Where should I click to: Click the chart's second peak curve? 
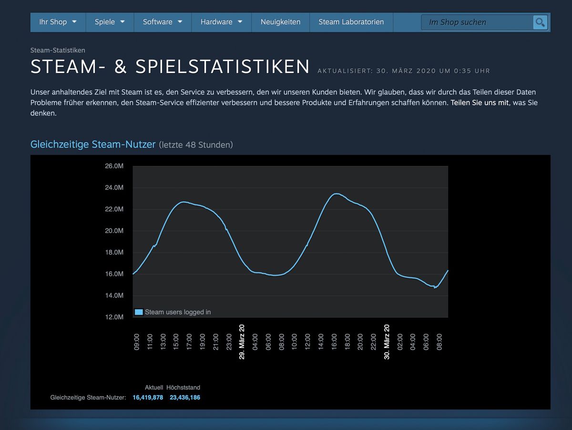pos(336,194)
